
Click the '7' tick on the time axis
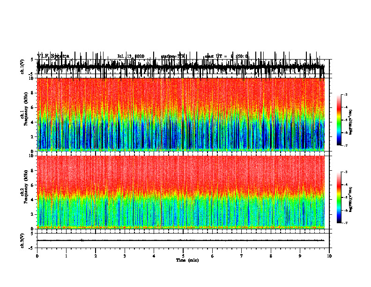click(x=242, y=256)
